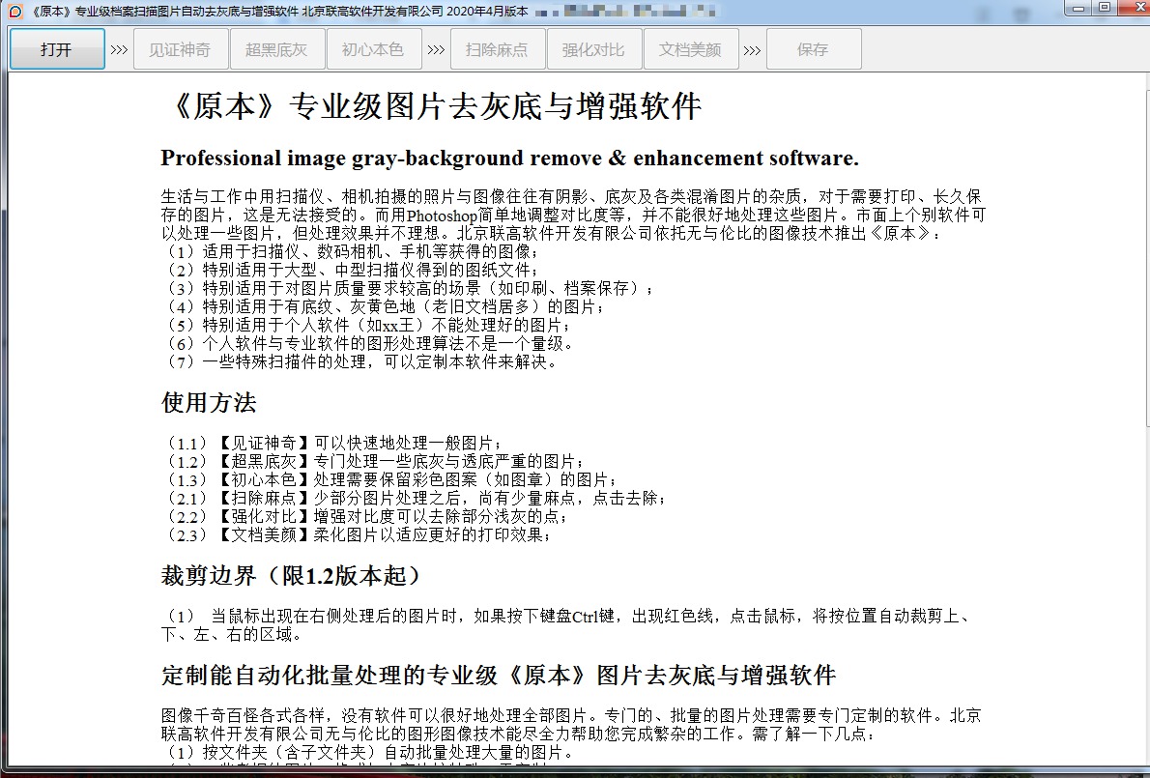Click the line (1) 按文件夹（含子文件夹）自动批量处理大量的图片
Viewport: 1150px width, 778px height.
coord(367,753)
